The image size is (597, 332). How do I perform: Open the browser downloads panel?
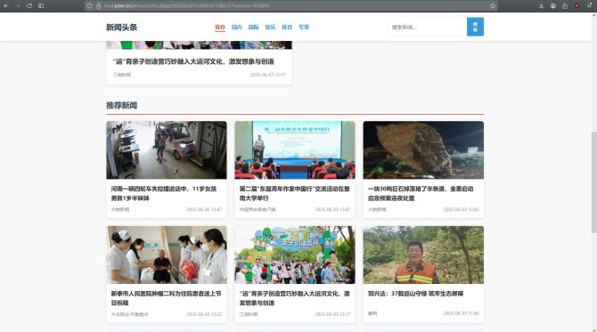(542, 5)
